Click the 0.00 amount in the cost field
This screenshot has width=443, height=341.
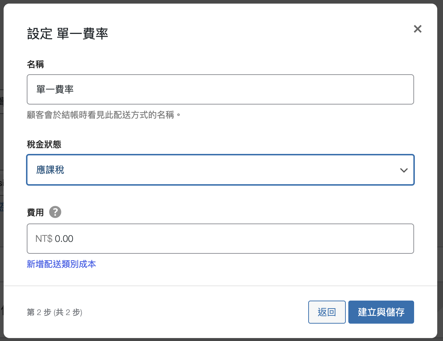coord(64,239)
